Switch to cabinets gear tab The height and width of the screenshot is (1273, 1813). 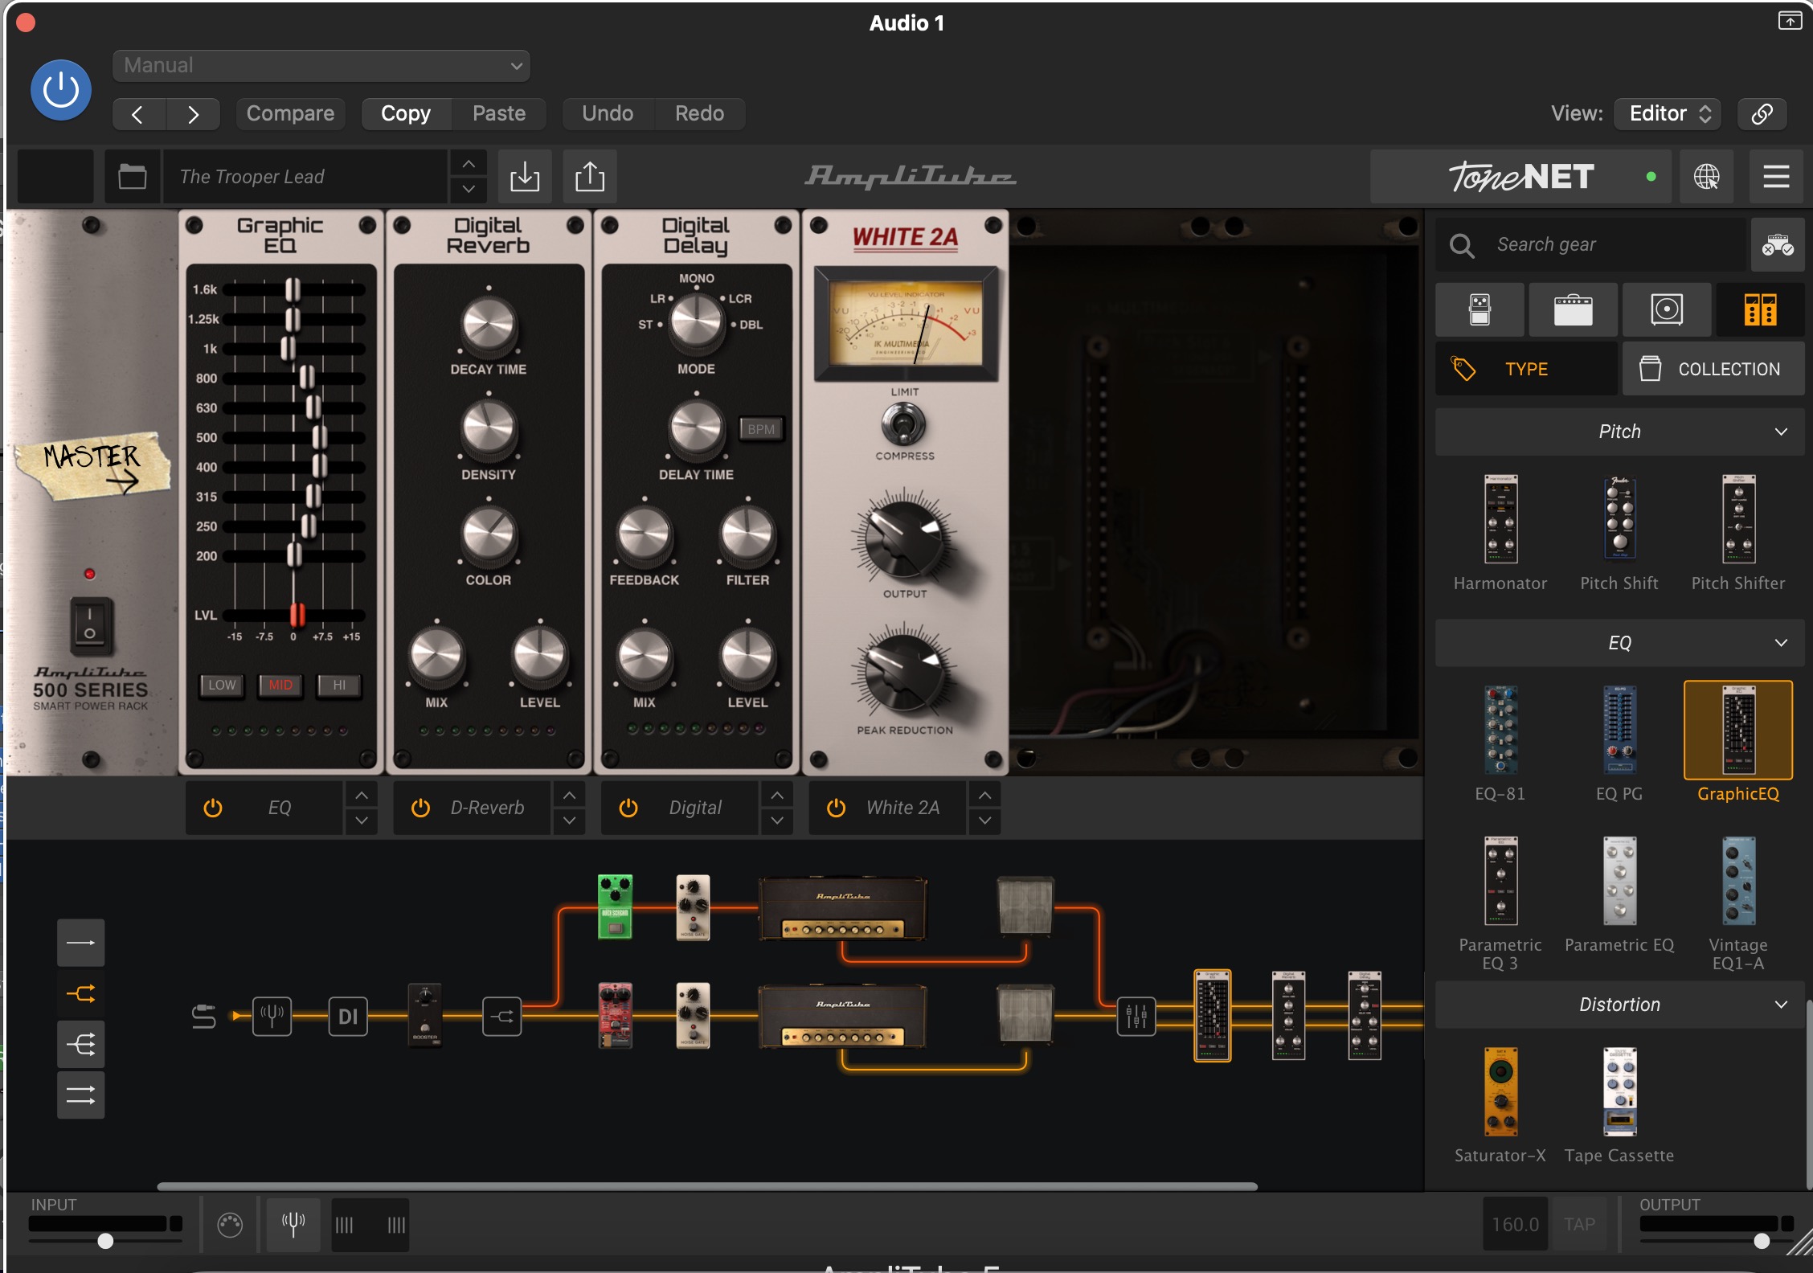(1667, 309)
